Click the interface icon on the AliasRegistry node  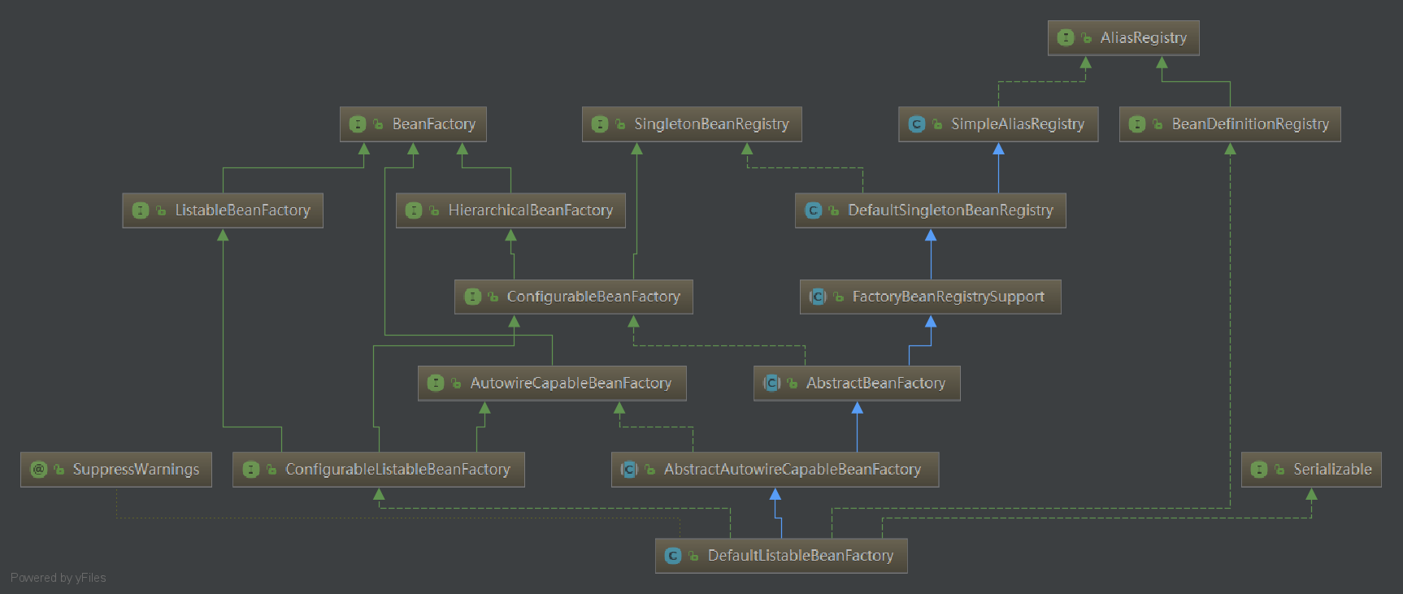pos(1066,37)
